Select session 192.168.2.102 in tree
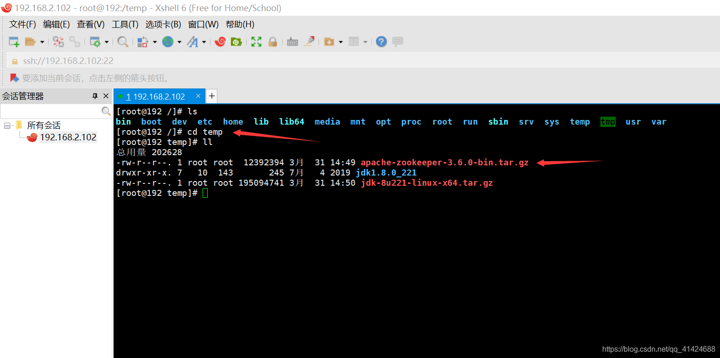Screen dimensions: 720x358 click(68, 137)
